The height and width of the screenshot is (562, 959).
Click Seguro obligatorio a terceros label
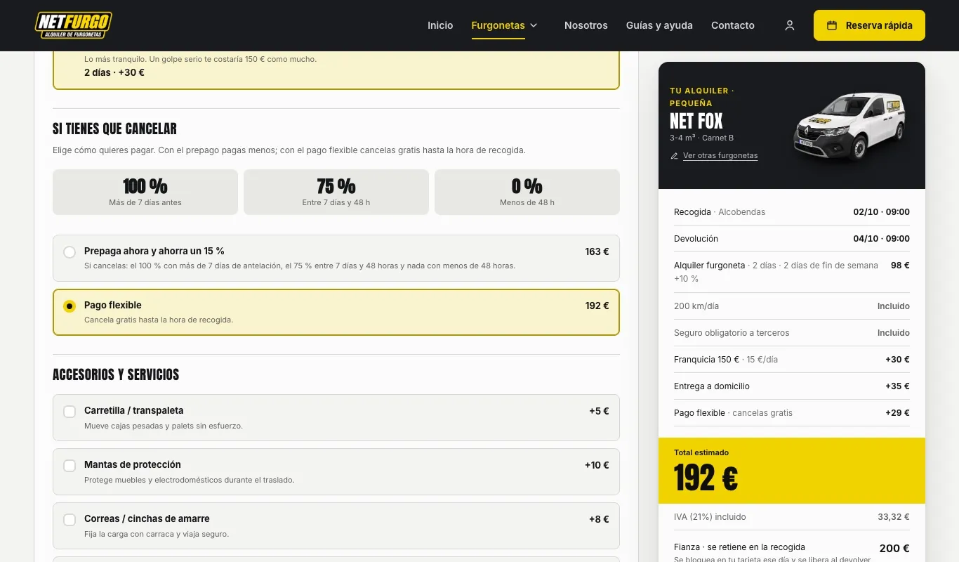click(732, 333)
